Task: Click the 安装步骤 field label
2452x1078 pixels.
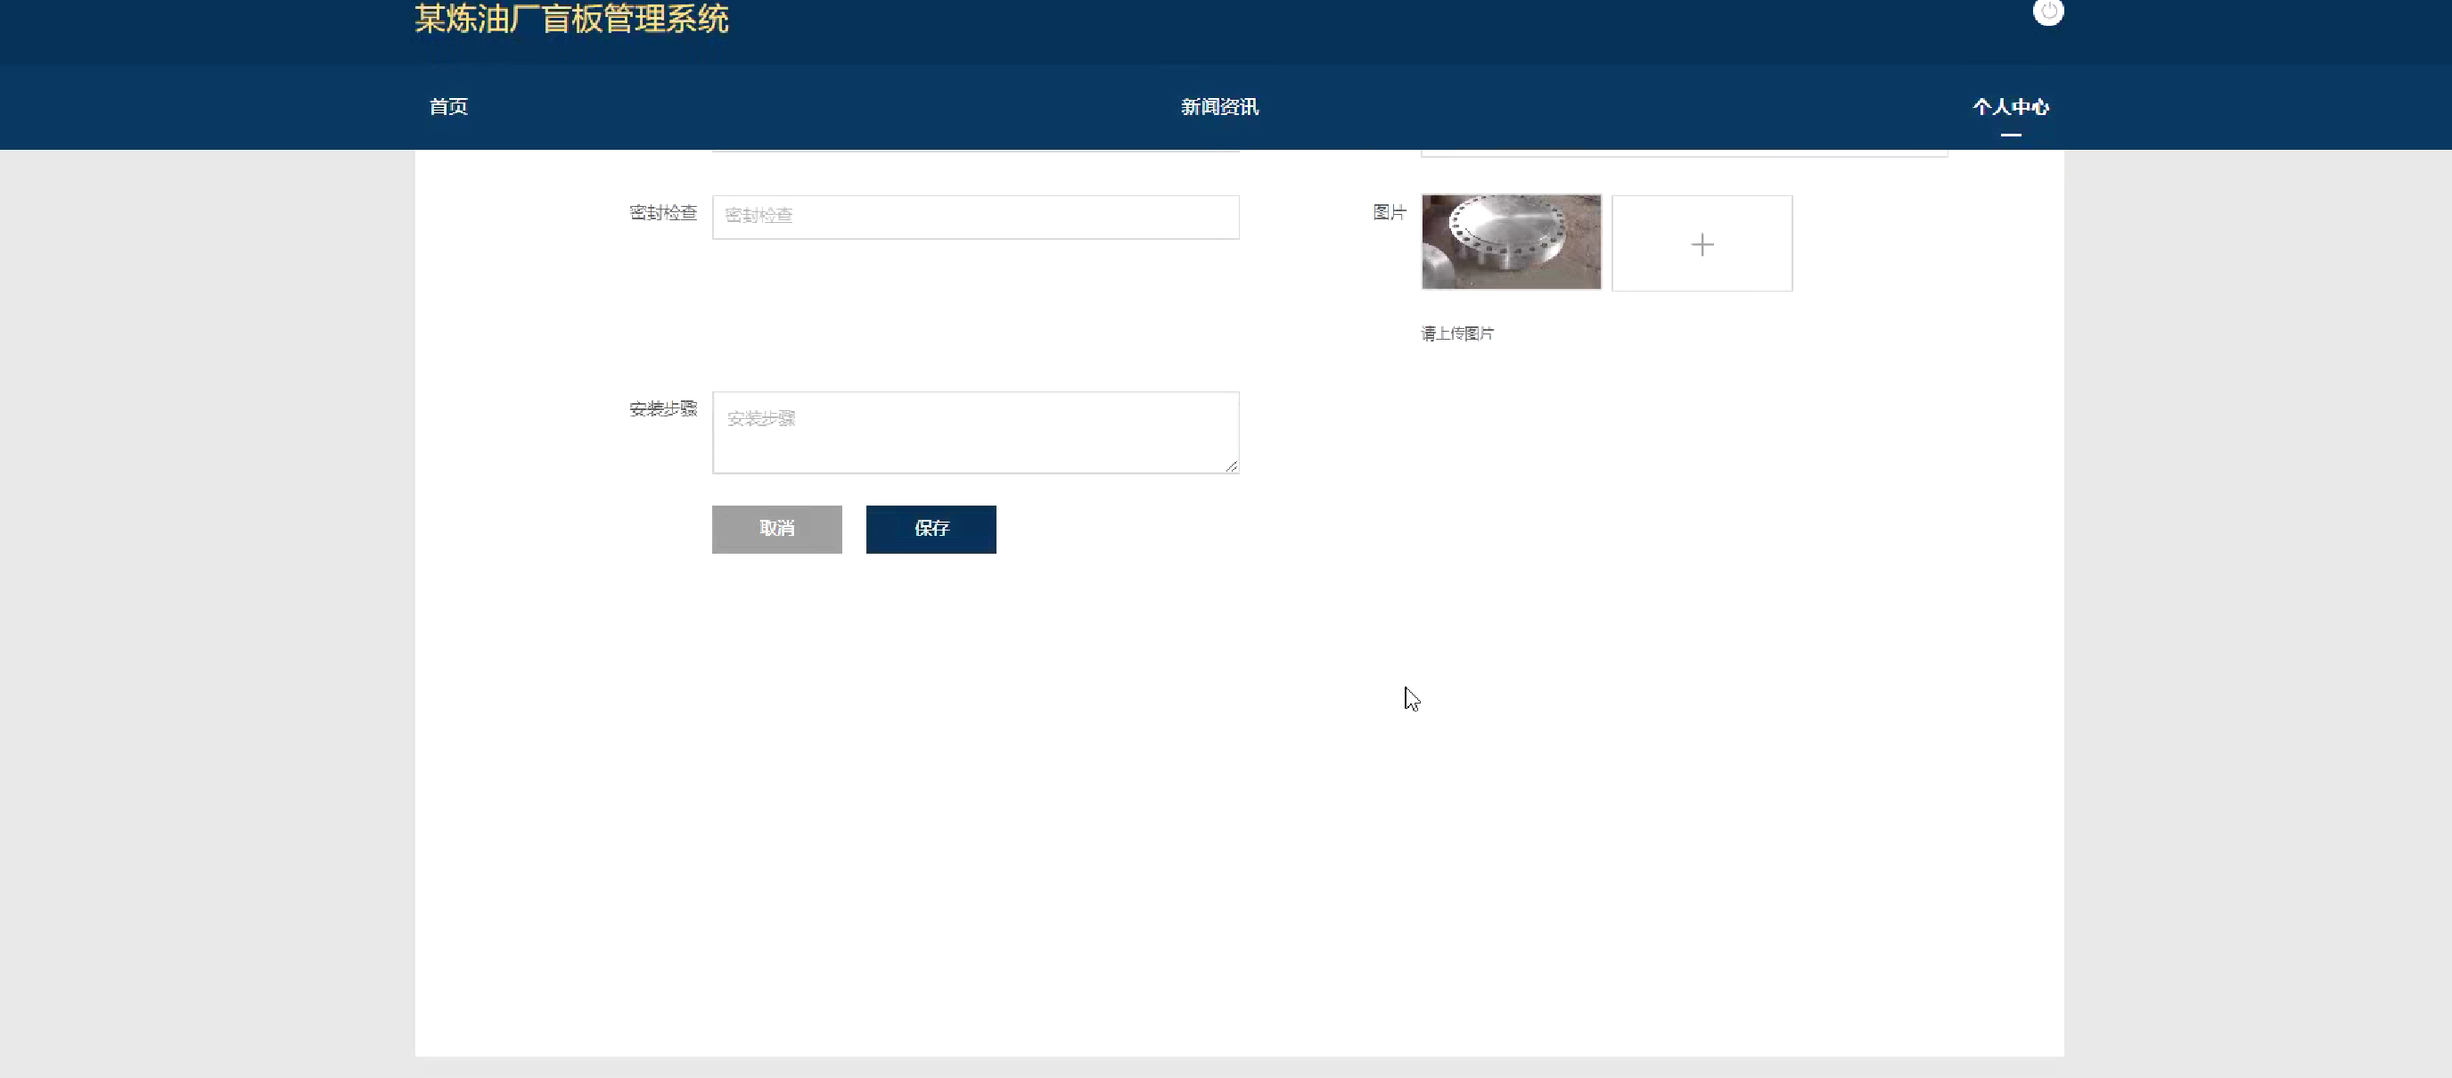Action: click(x=662, y=408)
